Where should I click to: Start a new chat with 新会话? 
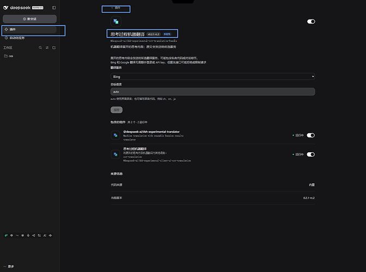coord(29,19)
